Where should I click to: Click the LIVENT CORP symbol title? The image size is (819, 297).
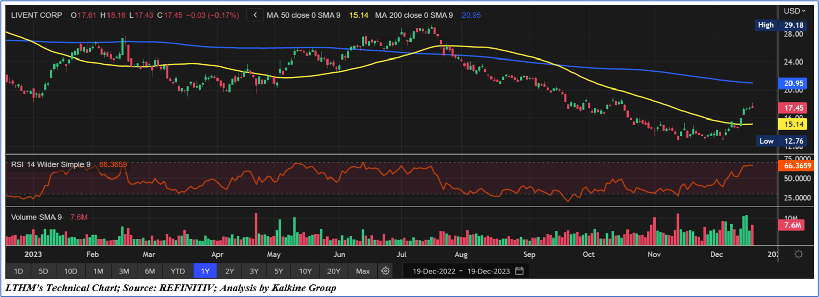point(37,15)
